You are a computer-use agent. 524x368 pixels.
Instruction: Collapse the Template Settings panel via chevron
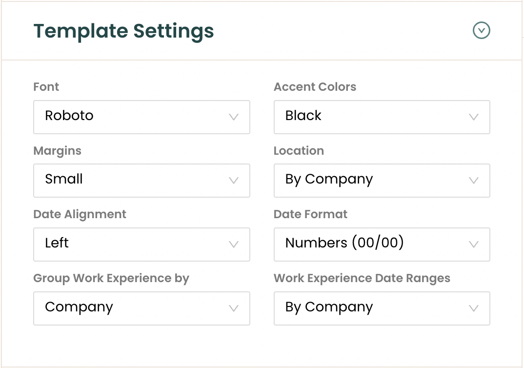(482, 30)
